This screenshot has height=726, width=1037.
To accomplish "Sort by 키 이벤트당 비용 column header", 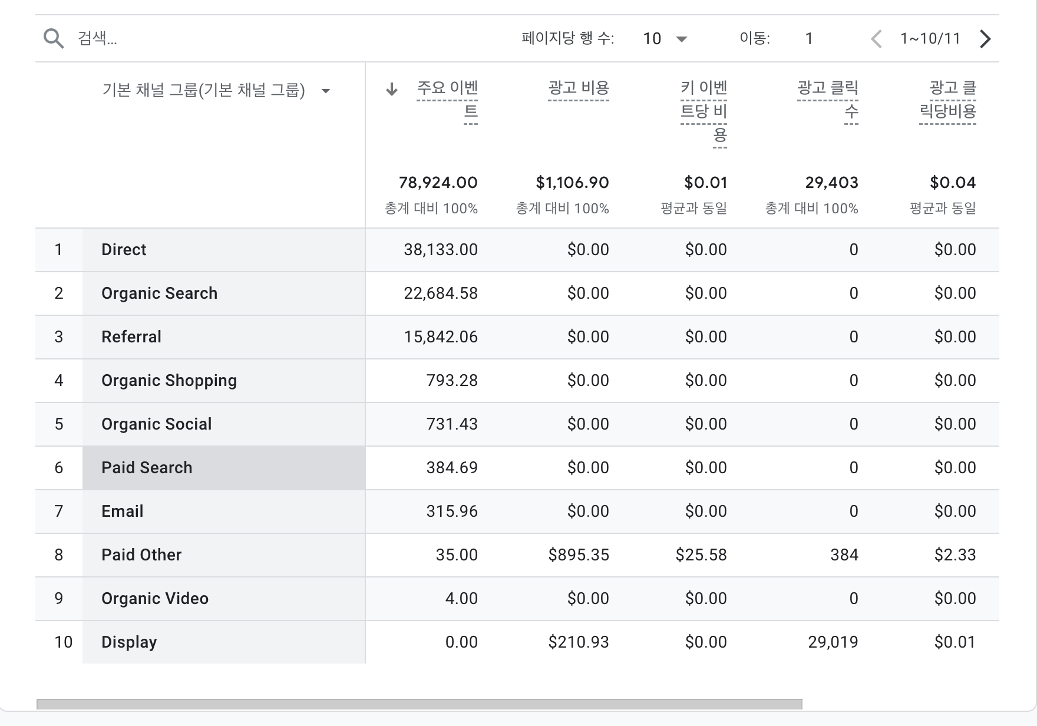I will [704, 112].
